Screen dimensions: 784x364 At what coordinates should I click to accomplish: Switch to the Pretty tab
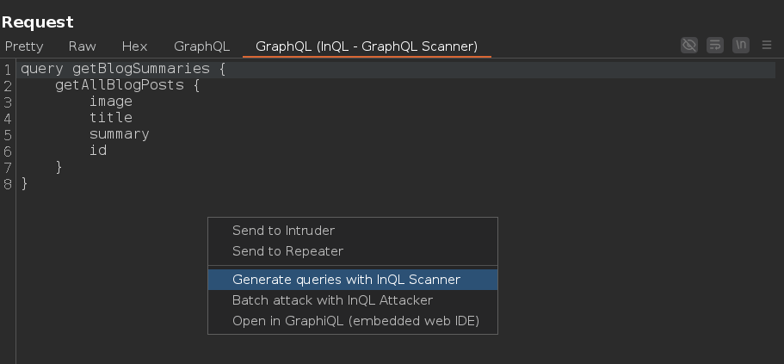(24, 46)
